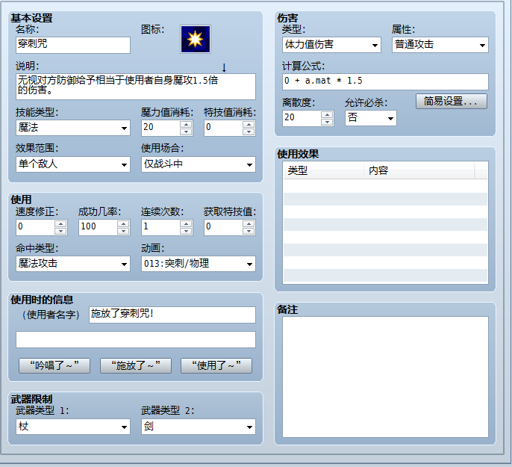The height and width of the screenshot is (467, 512).
Task: Click the 备注 notes text area
Action: [x=385, y=377]
